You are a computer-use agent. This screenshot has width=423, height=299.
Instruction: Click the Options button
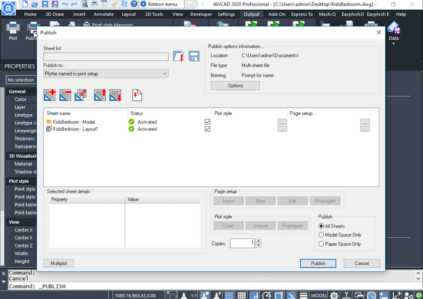[235, 86]
